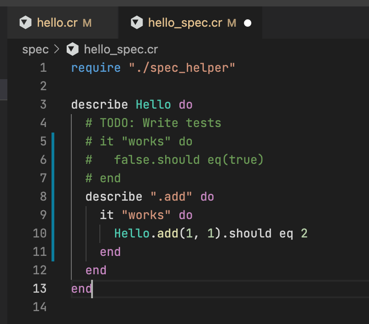
Task: Click line number 14 in the gutter
Action: pos(40,307)
